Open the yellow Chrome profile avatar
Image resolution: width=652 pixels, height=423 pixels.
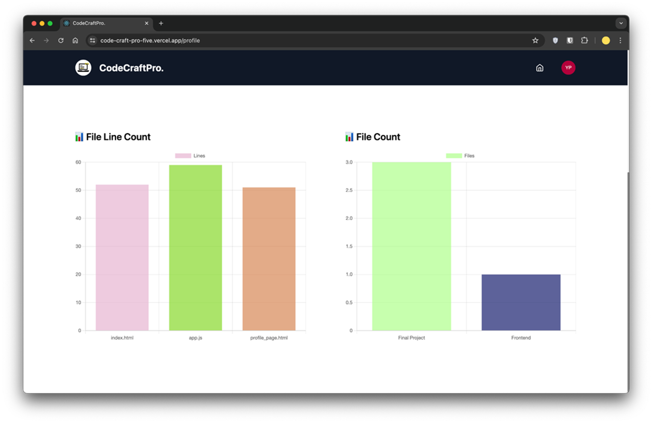point(606,41)
